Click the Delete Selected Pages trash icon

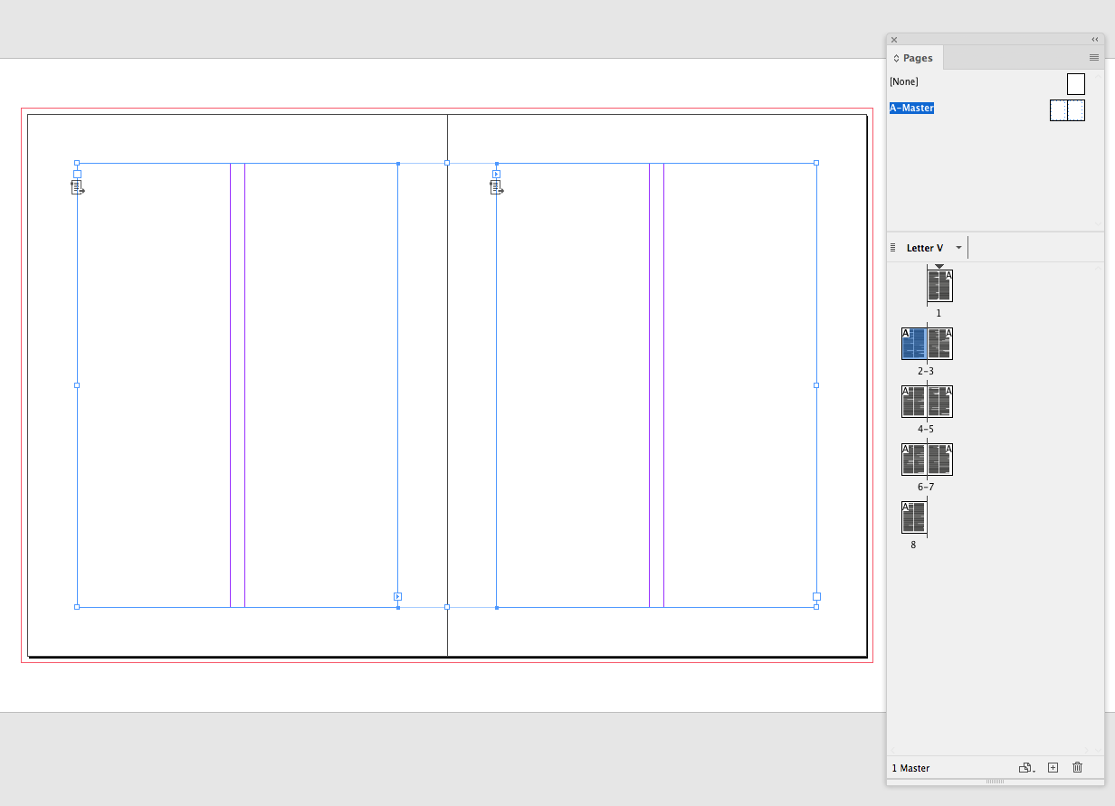click(x=1077, y=767)
